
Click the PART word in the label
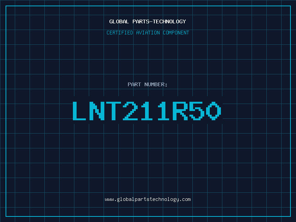tap(134, 84)
